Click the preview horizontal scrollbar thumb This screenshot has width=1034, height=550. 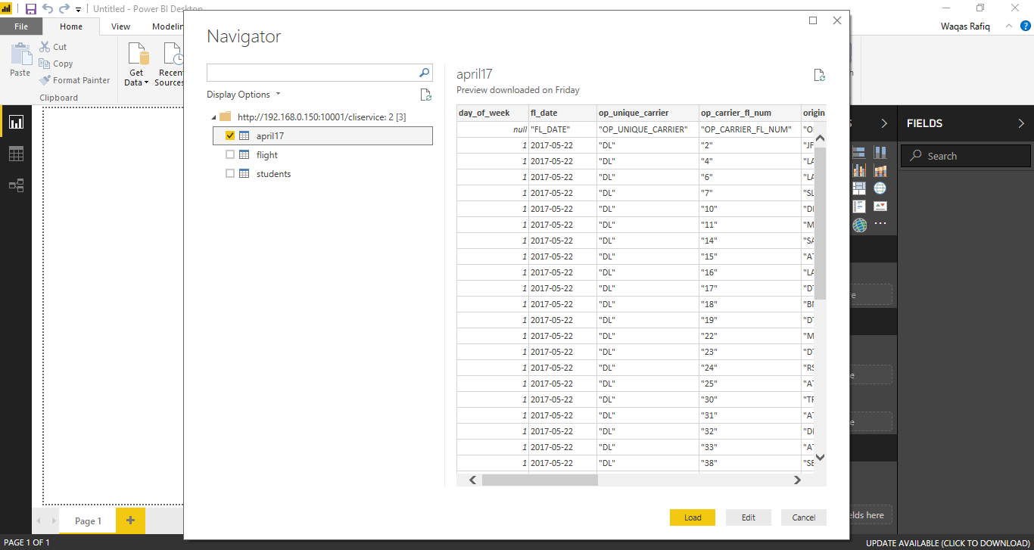pyautogui.click(x=540, y=480)
